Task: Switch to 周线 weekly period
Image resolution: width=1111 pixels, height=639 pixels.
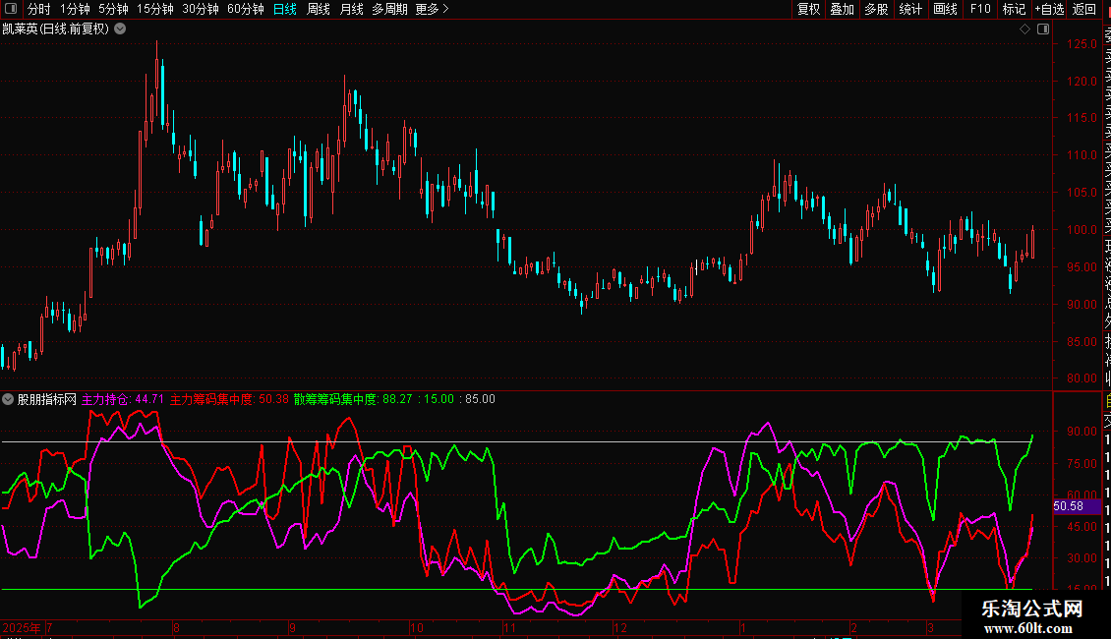Action: coord(319,9)
